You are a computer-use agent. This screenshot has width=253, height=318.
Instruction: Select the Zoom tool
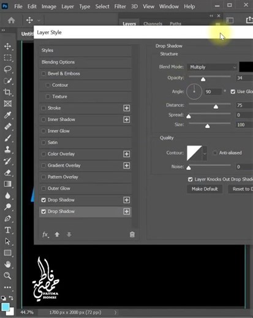coord(7,276)
